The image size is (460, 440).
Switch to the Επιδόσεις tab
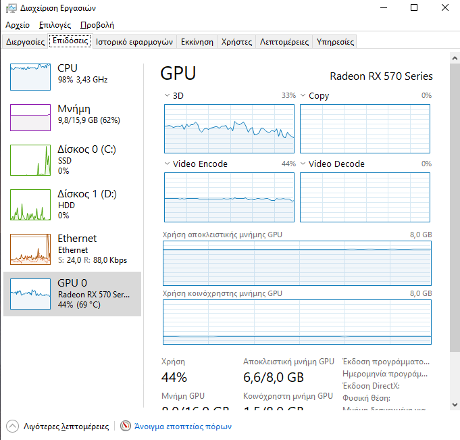point(70,41)
